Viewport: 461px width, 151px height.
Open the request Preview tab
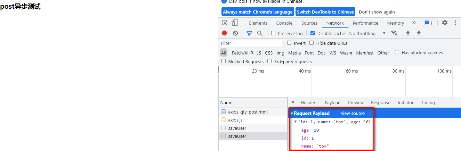tap(356, 102)
